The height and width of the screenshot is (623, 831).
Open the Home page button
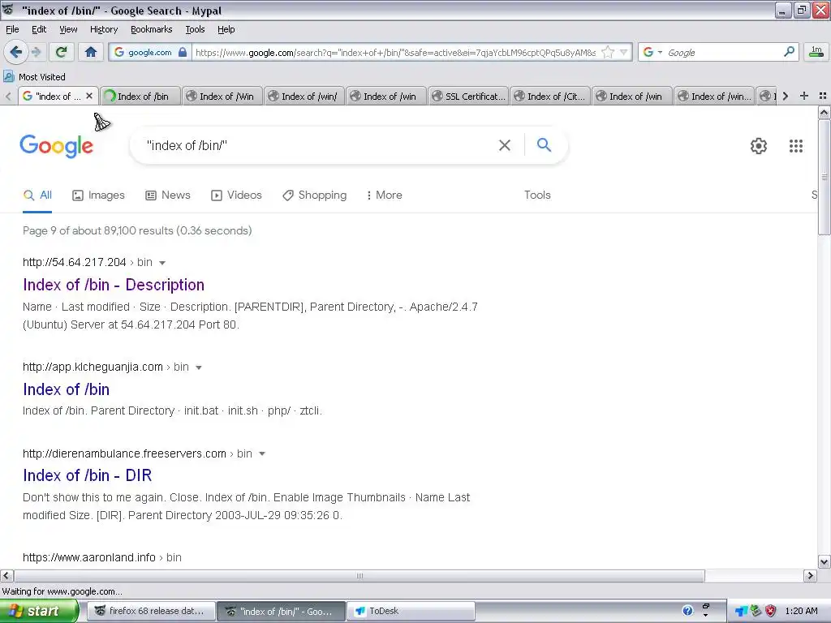(x=91, y=52)
